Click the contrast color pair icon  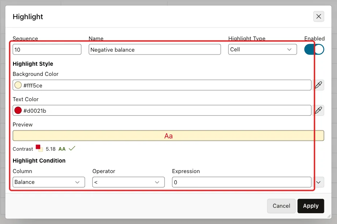39,148
